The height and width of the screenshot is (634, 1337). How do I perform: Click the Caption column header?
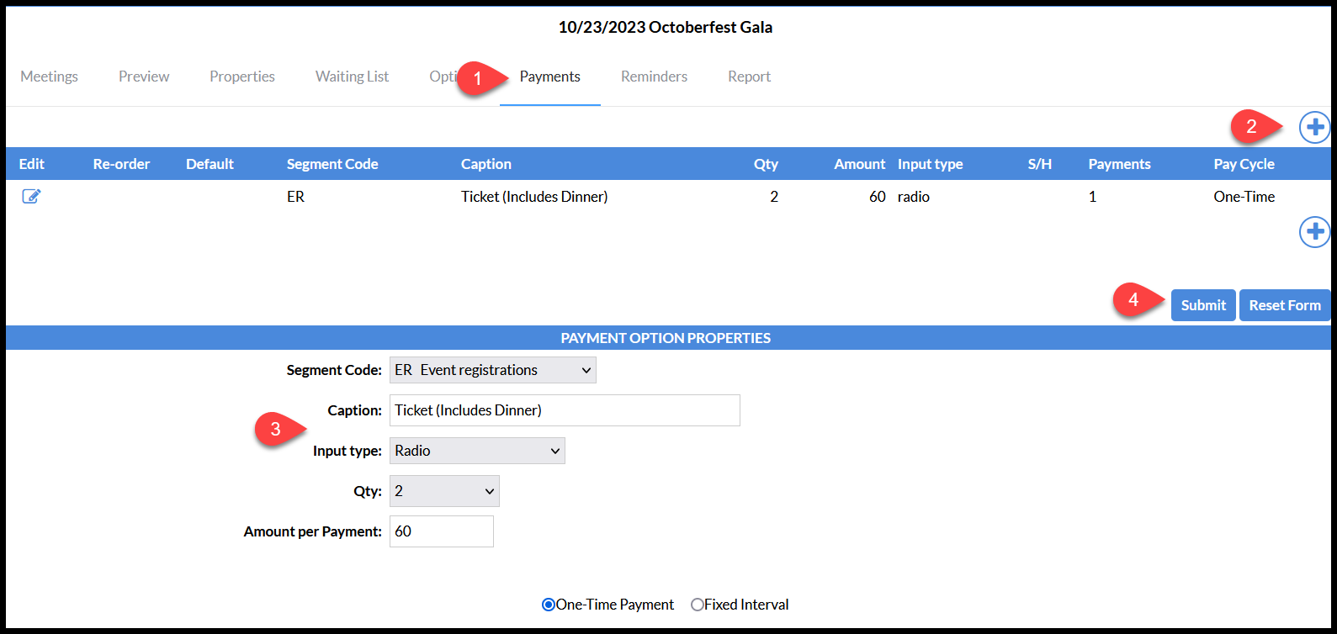click(486, 164)
